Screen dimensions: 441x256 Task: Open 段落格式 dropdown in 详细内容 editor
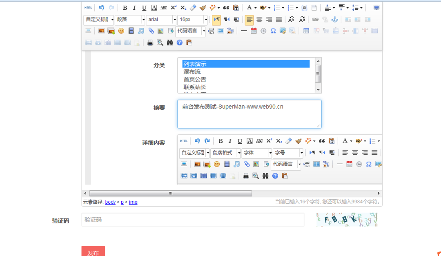[x=225, y=153]
